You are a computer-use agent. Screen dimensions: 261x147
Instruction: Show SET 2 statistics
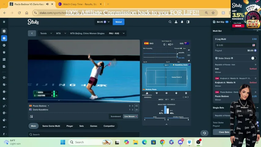173,100
